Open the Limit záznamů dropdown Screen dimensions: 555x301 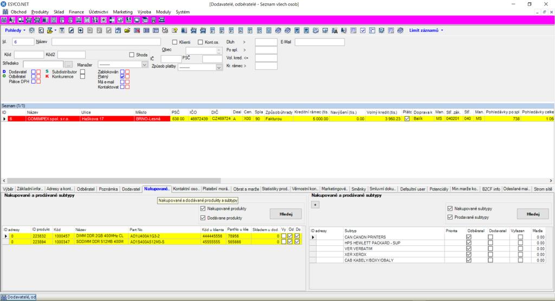[x=426, y=30]
